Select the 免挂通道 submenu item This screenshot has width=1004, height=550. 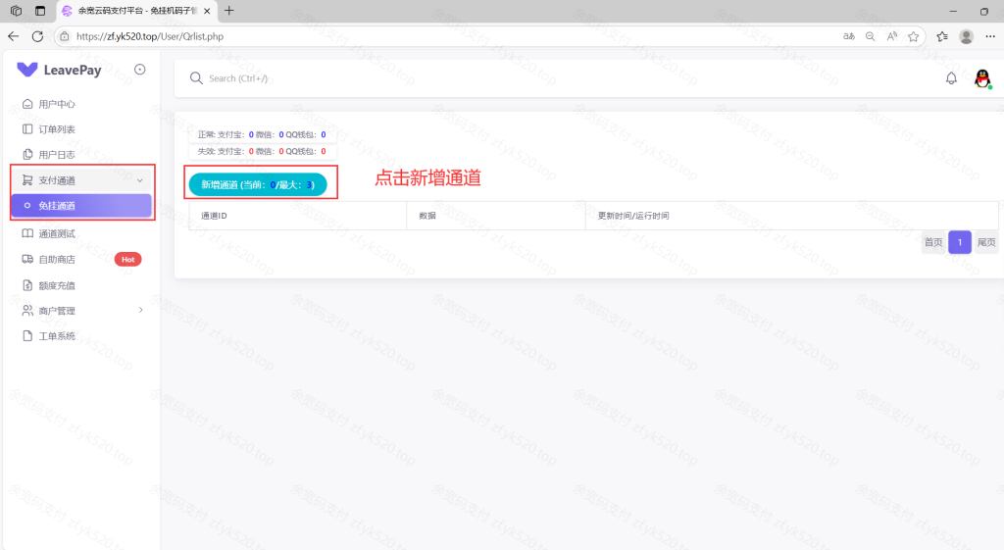coord(82,206)
